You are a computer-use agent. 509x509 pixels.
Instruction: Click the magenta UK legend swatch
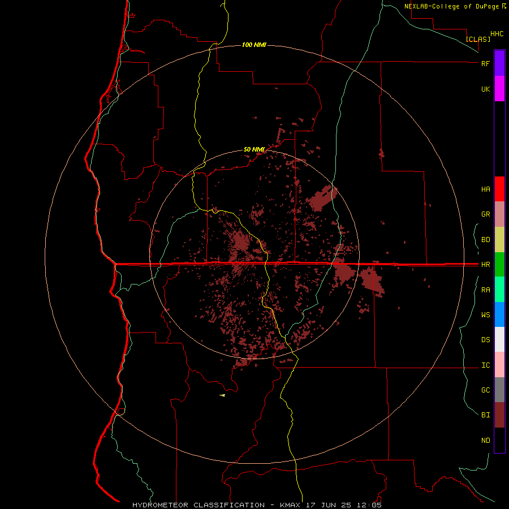pos(499,88)
